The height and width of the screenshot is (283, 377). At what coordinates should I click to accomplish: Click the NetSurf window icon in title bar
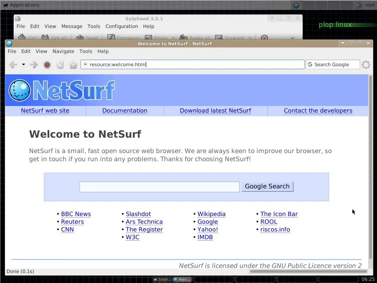pyautogui.click(x=9, y=43)
